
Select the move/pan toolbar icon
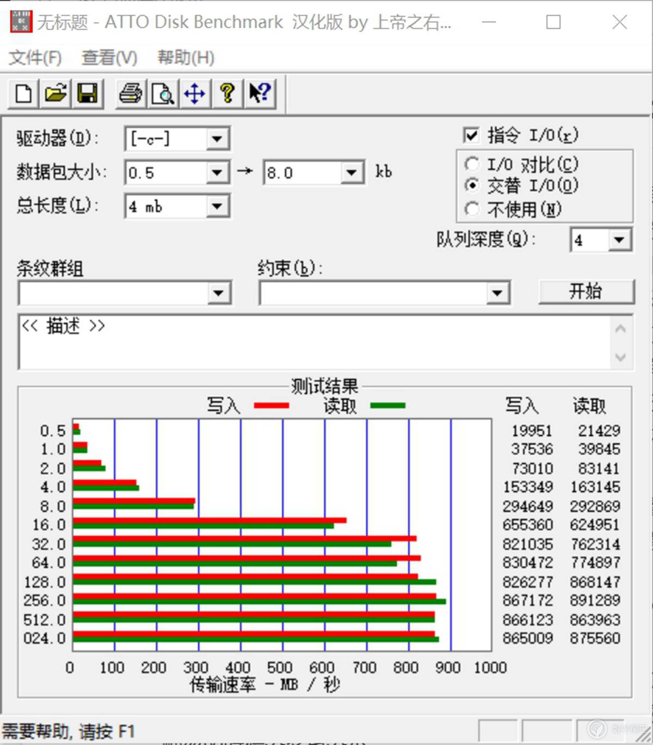[194, 94]
